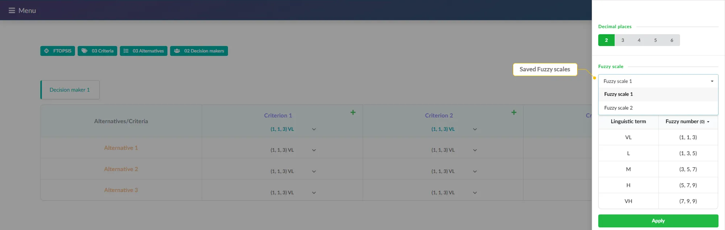The height and width of the screenshot is (230, 725).
Task: Click the Alternative 2 row label
Action: click(x=121, y=169)
